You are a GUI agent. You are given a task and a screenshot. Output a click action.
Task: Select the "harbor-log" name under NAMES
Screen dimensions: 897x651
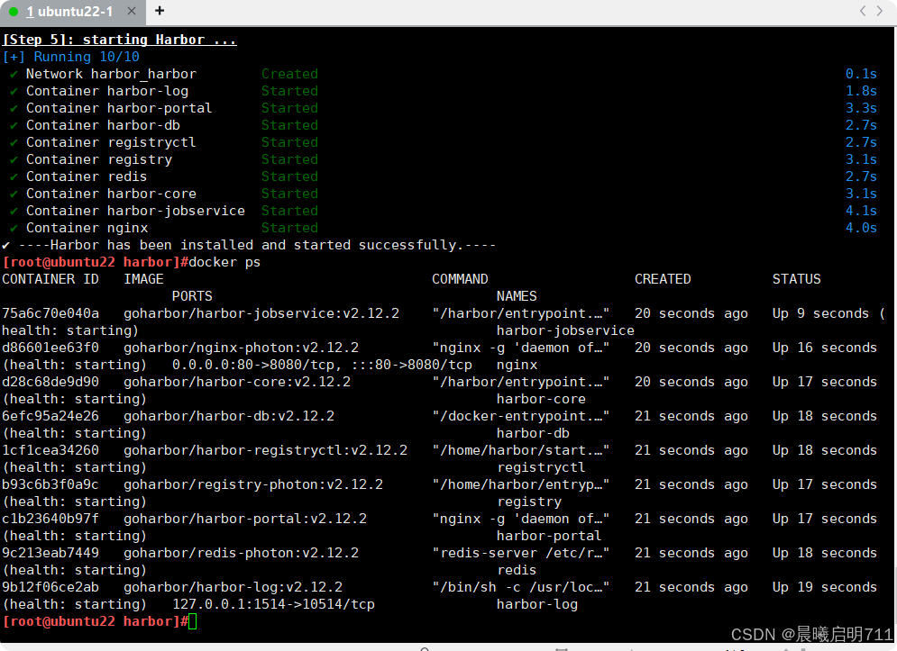[x=537, y=605]
